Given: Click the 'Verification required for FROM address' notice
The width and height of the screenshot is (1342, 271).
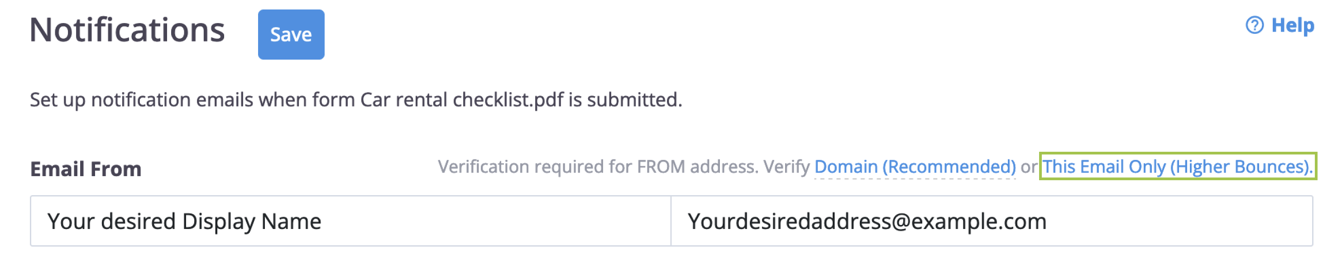Looking at the screenshot, I should pos(597,167).
